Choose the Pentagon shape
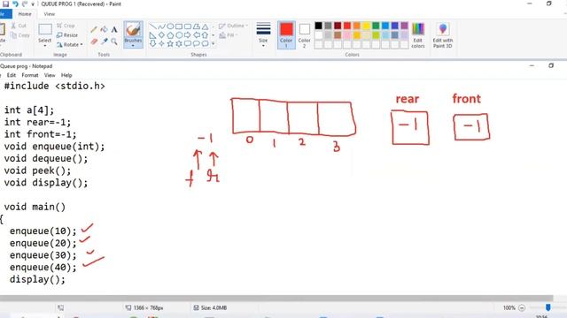 pyautogui.click(x=170, y=35)
